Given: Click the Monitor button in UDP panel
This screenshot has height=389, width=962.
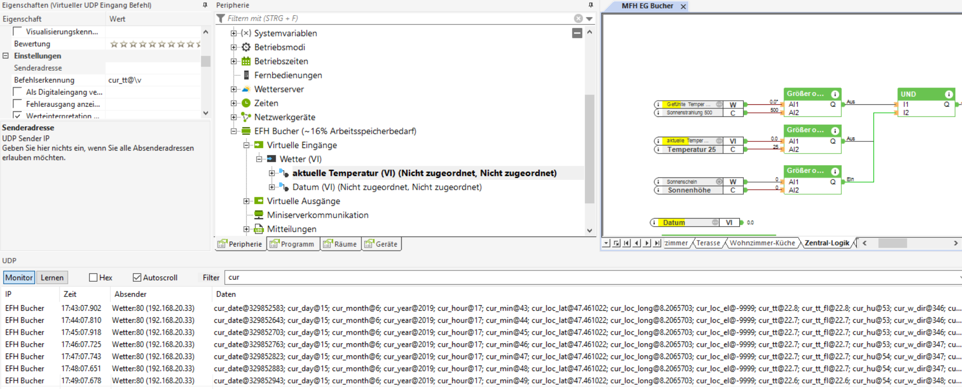Looking at the screenshot, I should tap(19, 278).
